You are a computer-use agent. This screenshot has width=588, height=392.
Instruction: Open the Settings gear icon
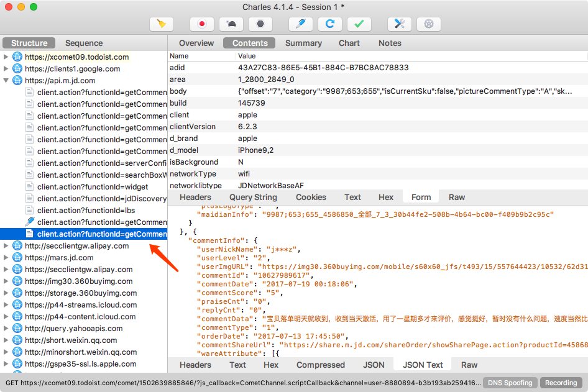click(x=429, y=24)
